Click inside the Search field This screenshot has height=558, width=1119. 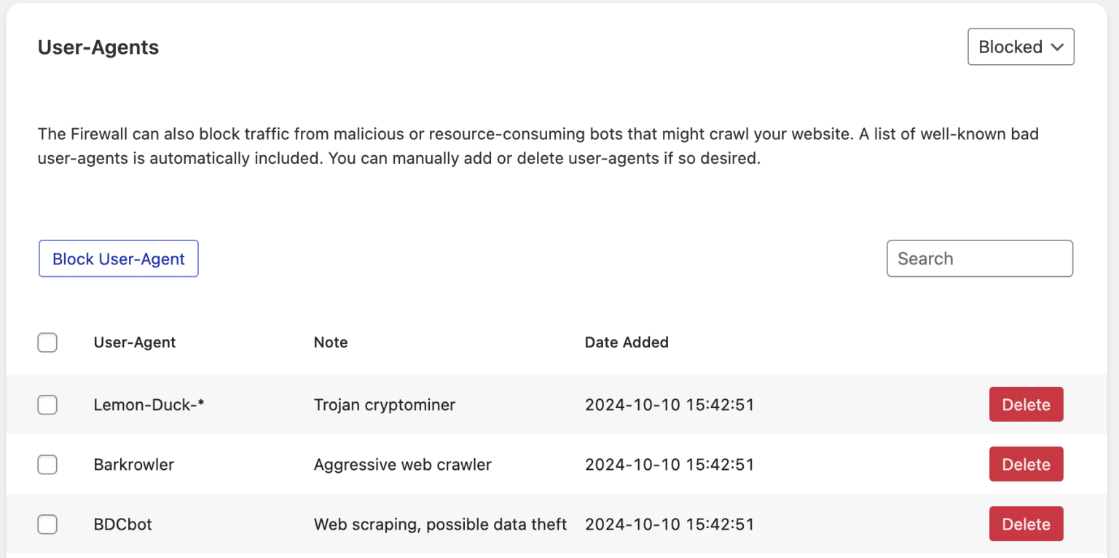pos(979,259)
